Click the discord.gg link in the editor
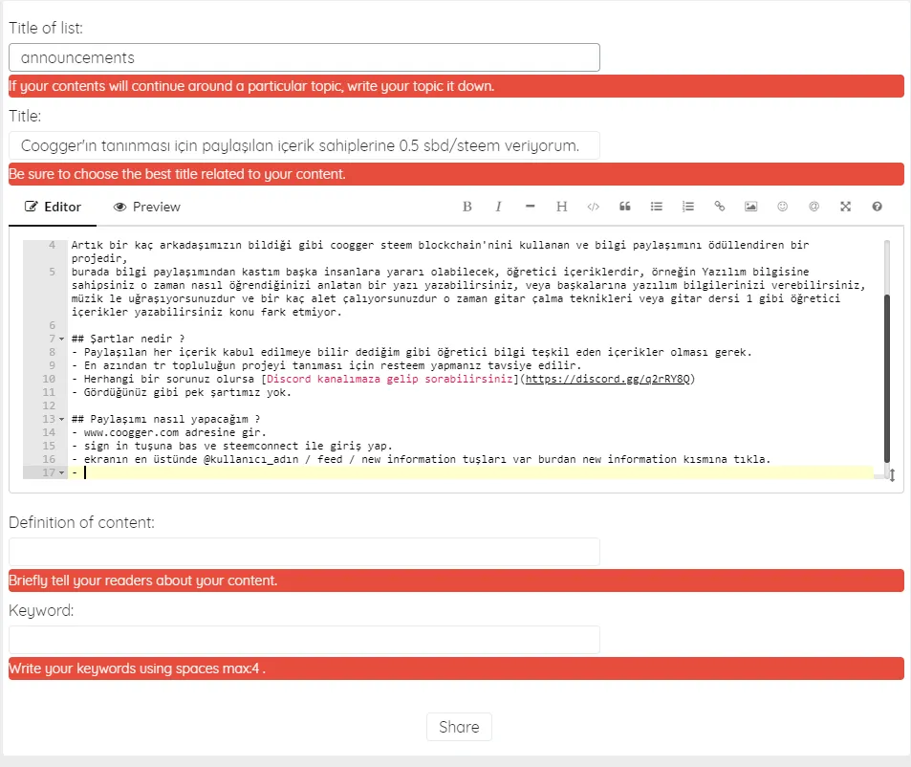The width and height of the screenshot is (911, 767). tap(607, 379)
